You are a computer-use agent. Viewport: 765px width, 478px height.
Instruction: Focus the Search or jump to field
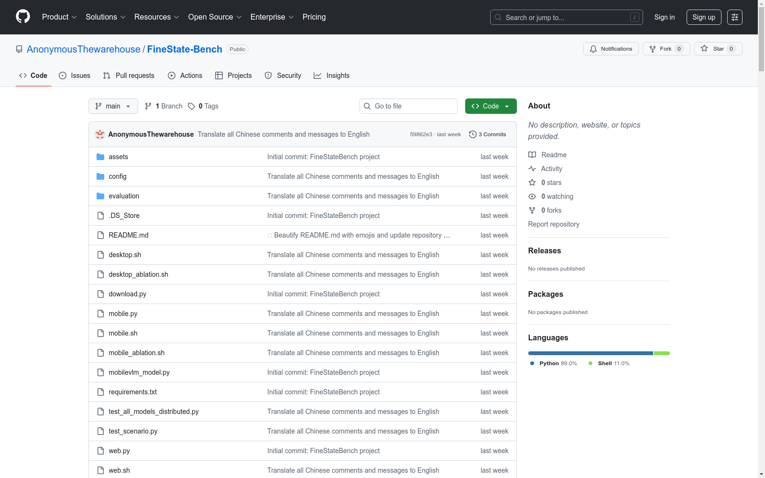point(567,17)
